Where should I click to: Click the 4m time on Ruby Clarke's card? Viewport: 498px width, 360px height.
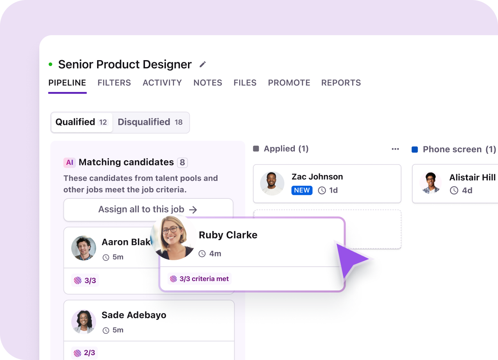click(x=215, y=254)
